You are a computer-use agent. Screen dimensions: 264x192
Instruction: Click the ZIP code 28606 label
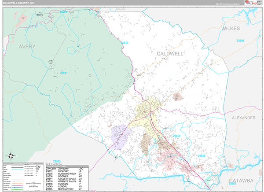point(240,41)
